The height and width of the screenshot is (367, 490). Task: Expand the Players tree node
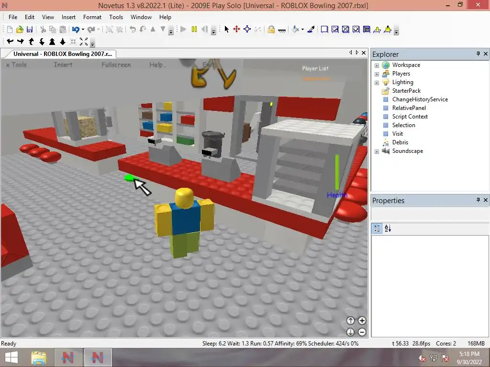pos(377,74)
